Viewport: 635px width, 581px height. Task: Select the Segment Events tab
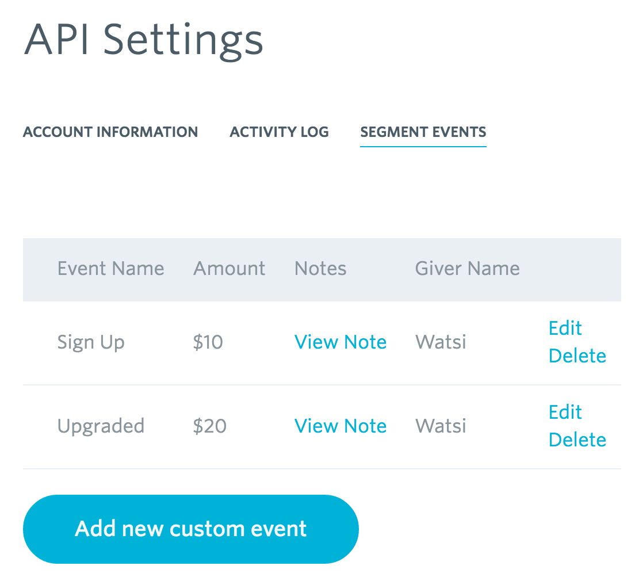pos(423,132)
